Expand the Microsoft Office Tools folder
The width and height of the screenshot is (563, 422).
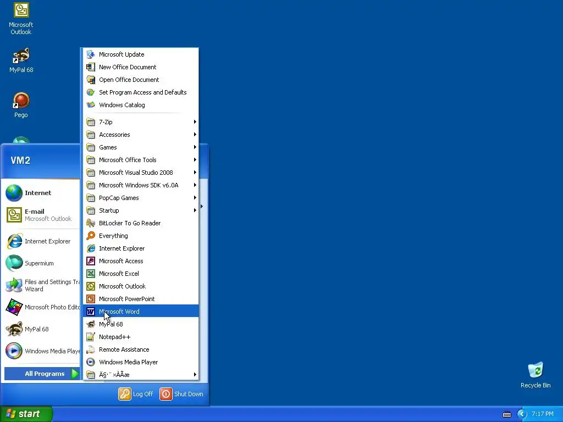pos(140,160)
